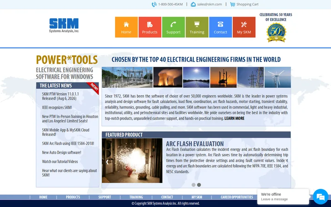Open the My SKM navigation tile
This screenshot has width=331, height=207.
[244, 27]
